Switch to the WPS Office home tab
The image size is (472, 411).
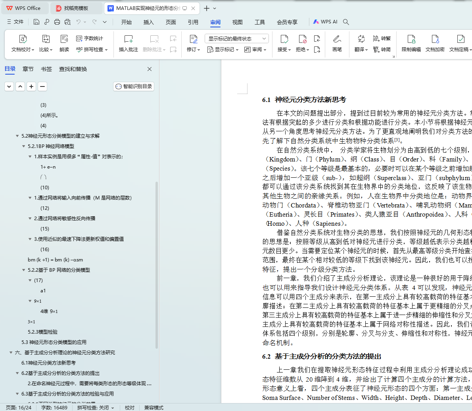(x=25, y=8)
